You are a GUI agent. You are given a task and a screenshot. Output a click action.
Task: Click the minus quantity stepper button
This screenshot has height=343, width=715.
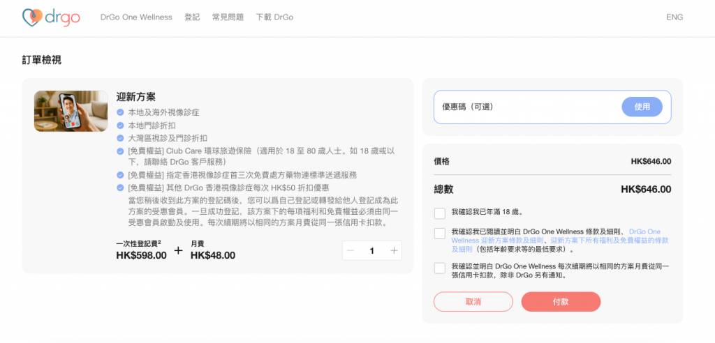[351, 251]
